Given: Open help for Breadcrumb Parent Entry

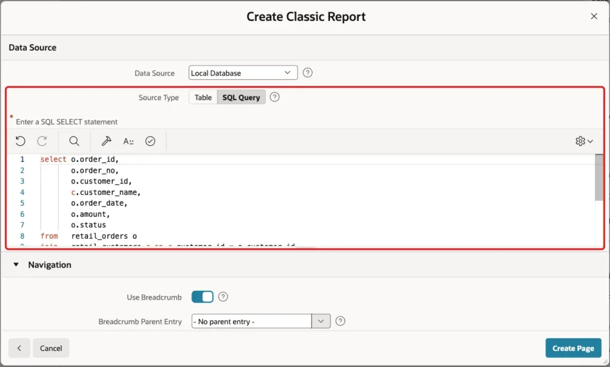Looking at the screenshot, I should click(x=340, y=321).
